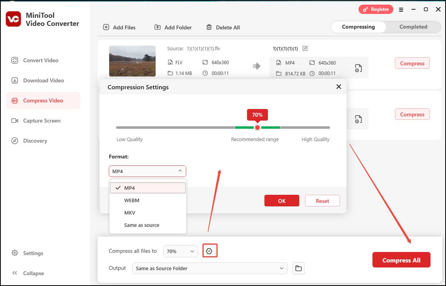
Task: Click Delete All
Action: click(223, 27)
